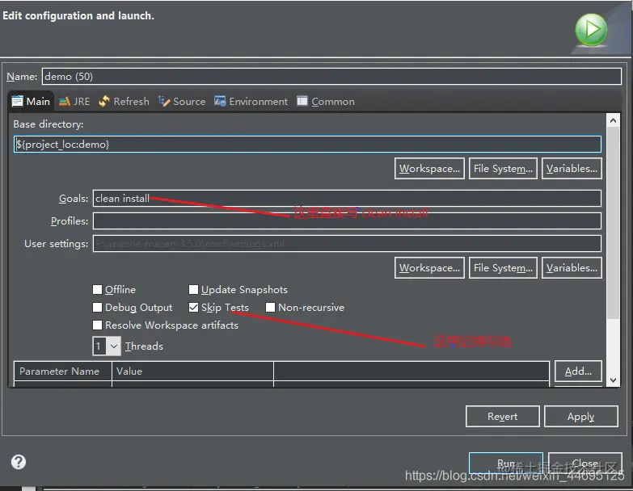Open the Refresh tab
The width and height of the screenshot is (633, 491).
124,101
